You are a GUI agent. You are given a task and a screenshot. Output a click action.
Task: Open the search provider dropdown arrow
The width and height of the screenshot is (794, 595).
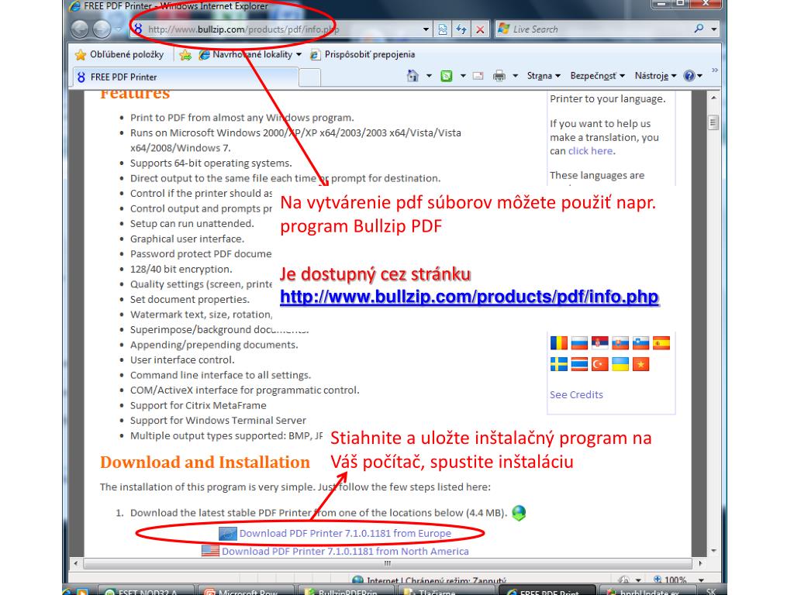(x=714, y=29)
